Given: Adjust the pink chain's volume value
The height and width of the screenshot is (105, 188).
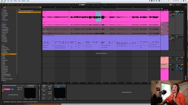Looking at the screenshot, I should 12,89.
